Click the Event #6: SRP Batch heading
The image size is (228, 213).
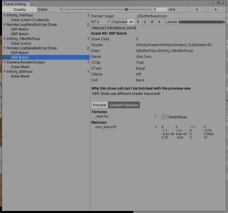pyautogui.click(x=109, y=33)
